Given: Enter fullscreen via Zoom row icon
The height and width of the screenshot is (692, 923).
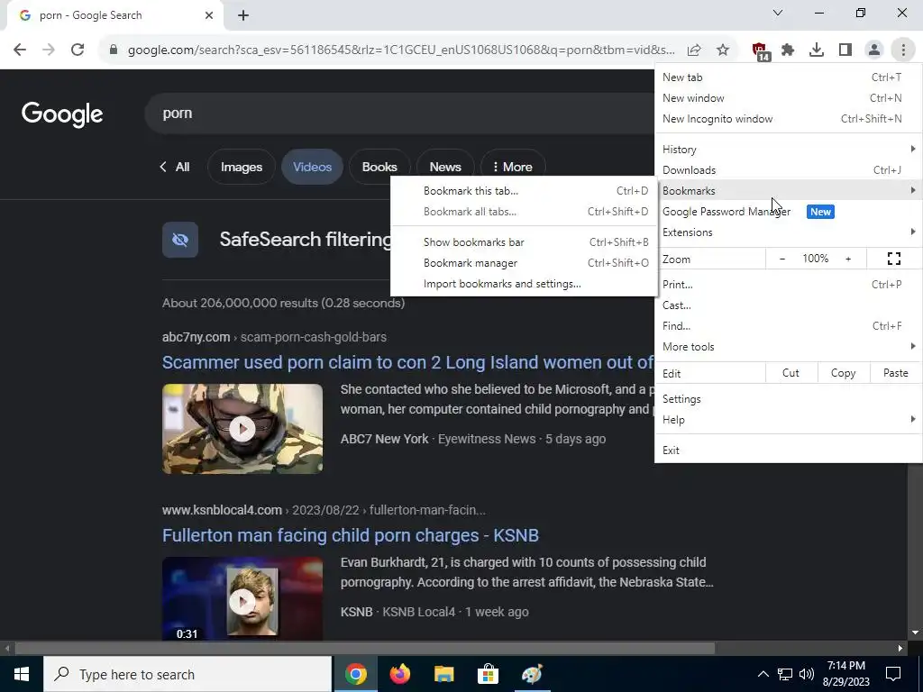Looking at the screenshot, I should coord(893,259).
